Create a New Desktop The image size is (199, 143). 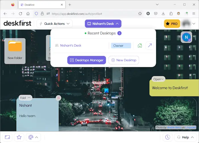point(124,60)
